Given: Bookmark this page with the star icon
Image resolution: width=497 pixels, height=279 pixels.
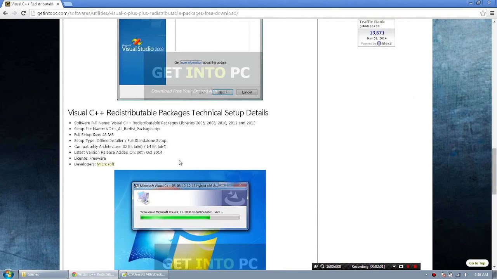Looking at the screenshot, I should coord(483,13).
